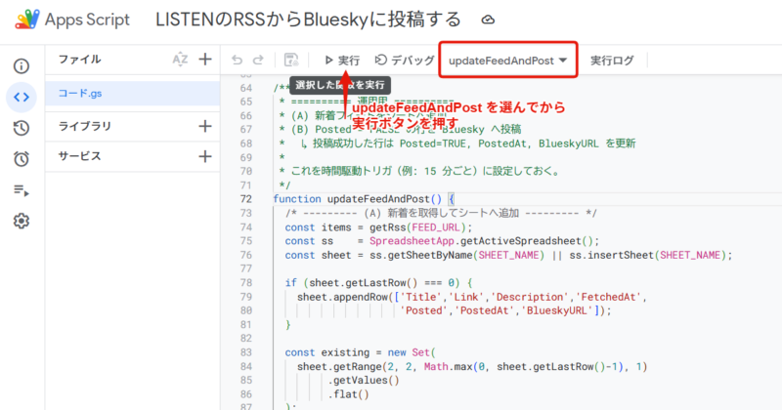
Task: Click the 'Posted','PostedAt','BlueskyURL' code line
Action: (x=505, y=310)
